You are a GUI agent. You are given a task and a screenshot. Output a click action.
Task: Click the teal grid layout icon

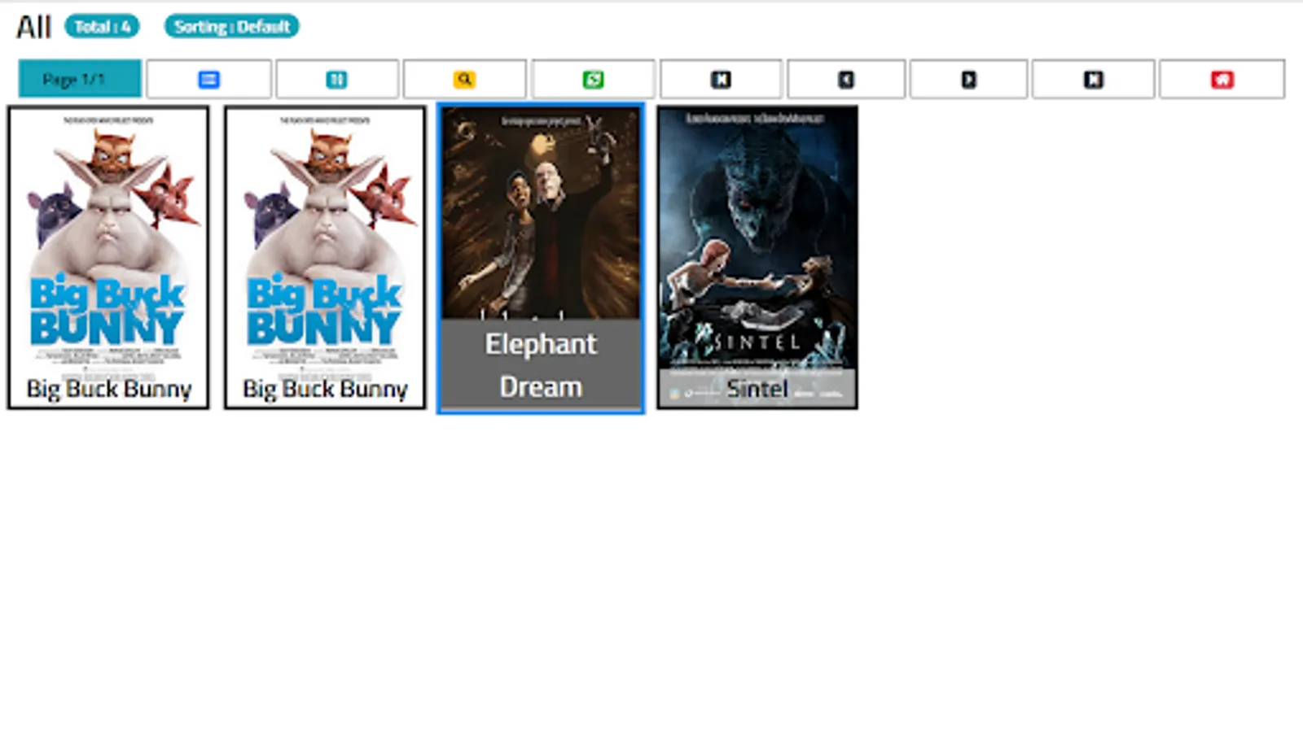tap(336, 79)
